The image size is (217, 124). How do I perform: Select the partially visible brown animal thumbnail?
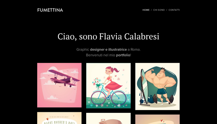click(x=108, y=118)
